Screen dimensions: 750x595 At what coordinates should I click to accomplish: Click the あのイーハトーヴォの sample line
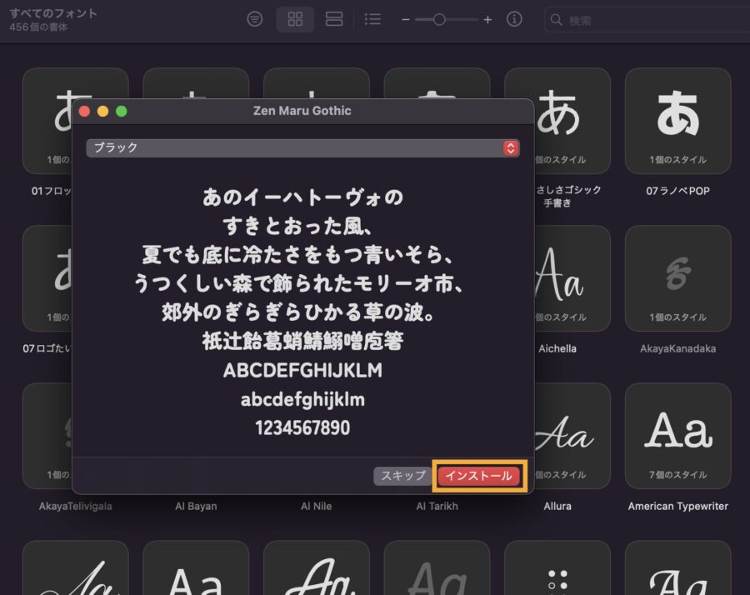302,197
